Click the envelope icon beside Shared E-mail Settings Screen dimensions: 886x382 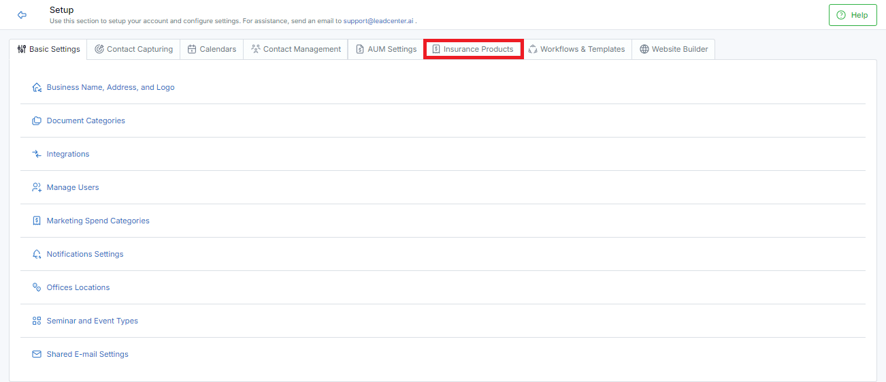(37, 354)
